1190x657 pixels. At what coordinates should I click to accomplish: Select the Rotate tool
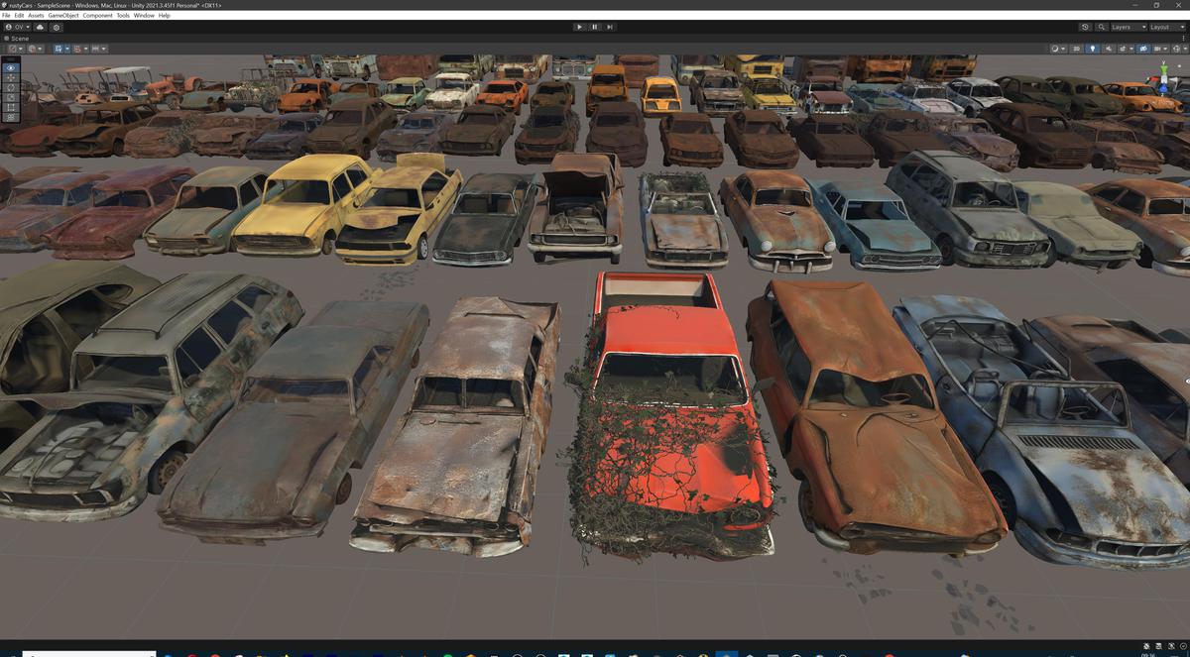[x=11, y=87]
